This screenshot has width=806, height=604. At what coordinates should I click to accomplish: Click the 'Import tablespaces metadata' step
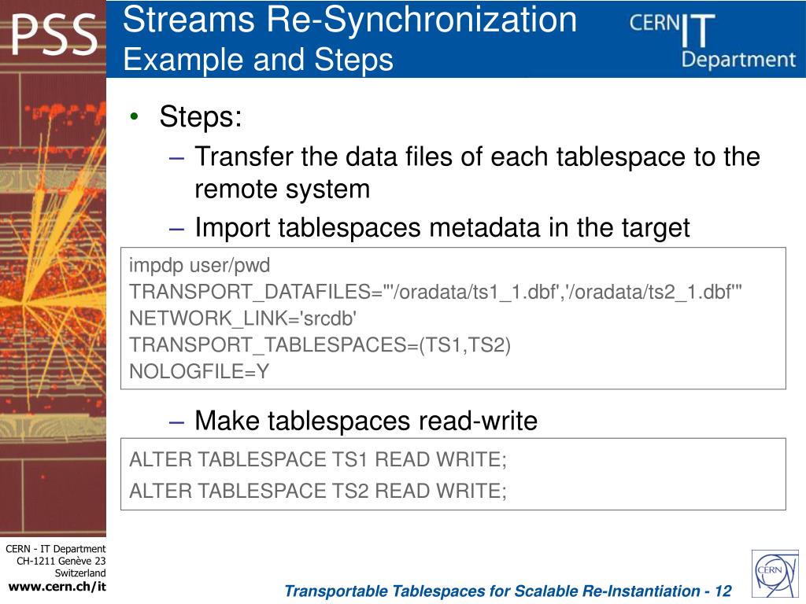[x=442, y=227]
